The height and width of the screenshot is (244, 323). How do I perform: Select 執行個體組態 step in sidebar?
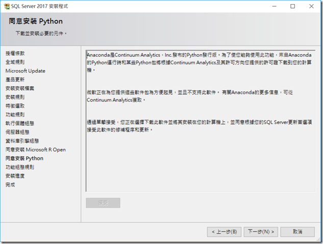tap(20, 123)
